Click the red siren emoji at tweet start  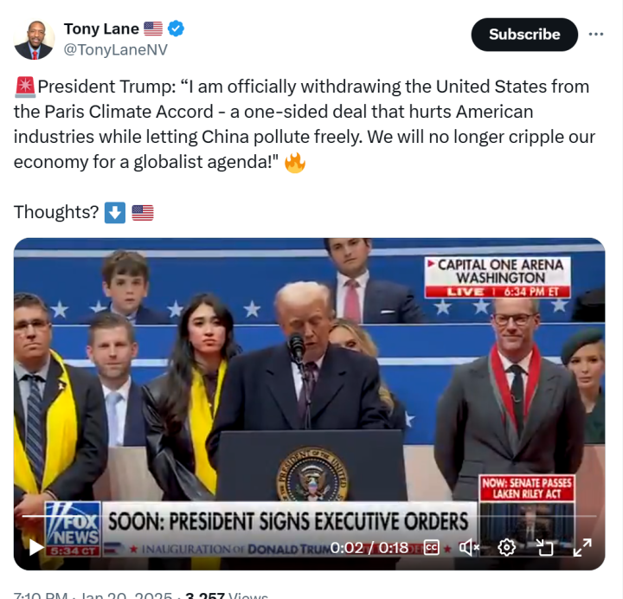coord(25,87)
